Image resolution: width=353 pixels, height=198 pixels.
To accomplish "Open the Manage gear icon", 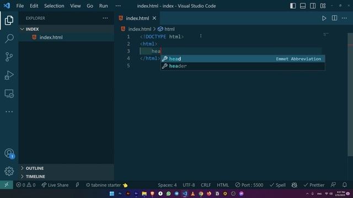I will 9,171.
